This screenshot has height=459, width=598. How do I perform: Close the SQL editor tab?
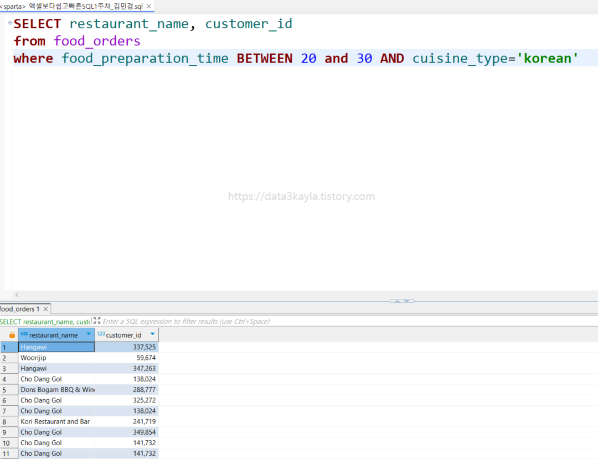click(149, 6)
